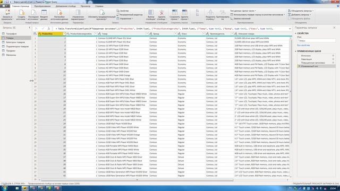Click gear icon next to Источник step

[333, 56]
